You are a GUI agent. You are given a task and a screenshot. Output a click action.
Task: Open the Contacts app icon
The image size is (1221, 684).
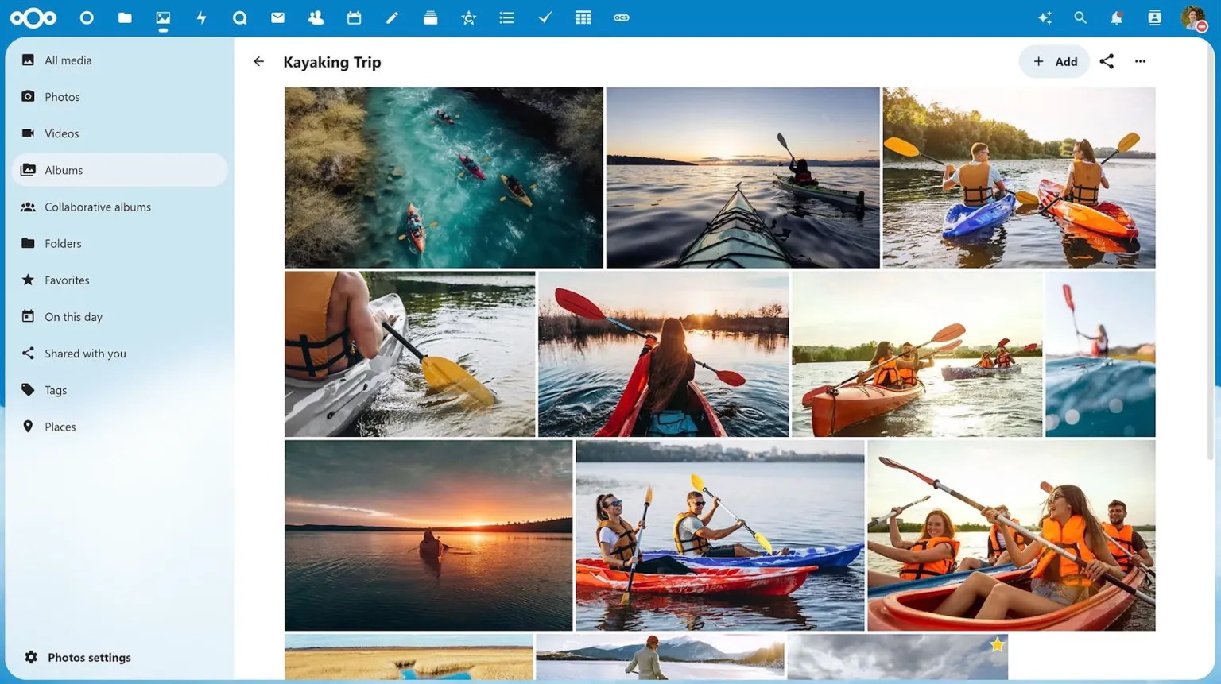[316, 17]
